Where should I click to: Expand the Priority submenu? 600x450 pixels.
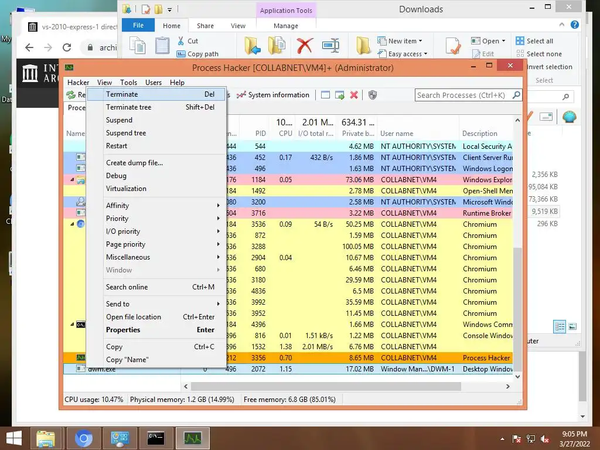pyautogui.click(x=156, y=219)
